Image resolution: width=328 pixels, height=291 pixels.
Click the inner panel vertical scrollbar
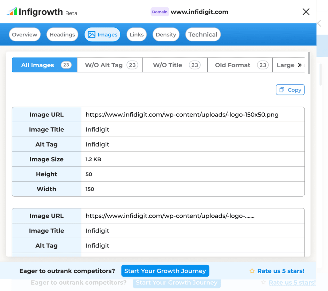309,63
